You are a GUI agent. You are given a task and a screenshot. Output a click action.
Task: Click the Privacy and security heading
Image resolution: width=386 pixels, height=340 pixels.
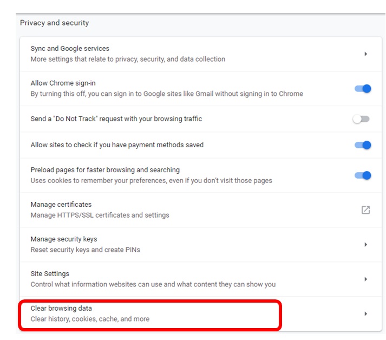click(x=54, y=23)
